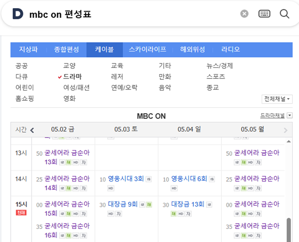Click the red 현재 badge under 15시
Screen dimensions: 299x242
point(21,212)
